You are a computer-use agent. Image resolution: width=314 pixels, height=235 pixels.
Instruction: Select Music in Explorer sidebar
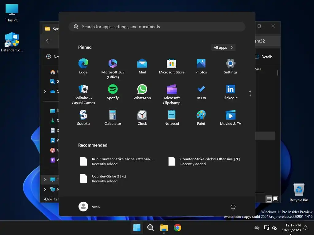(x=54, y=150)
